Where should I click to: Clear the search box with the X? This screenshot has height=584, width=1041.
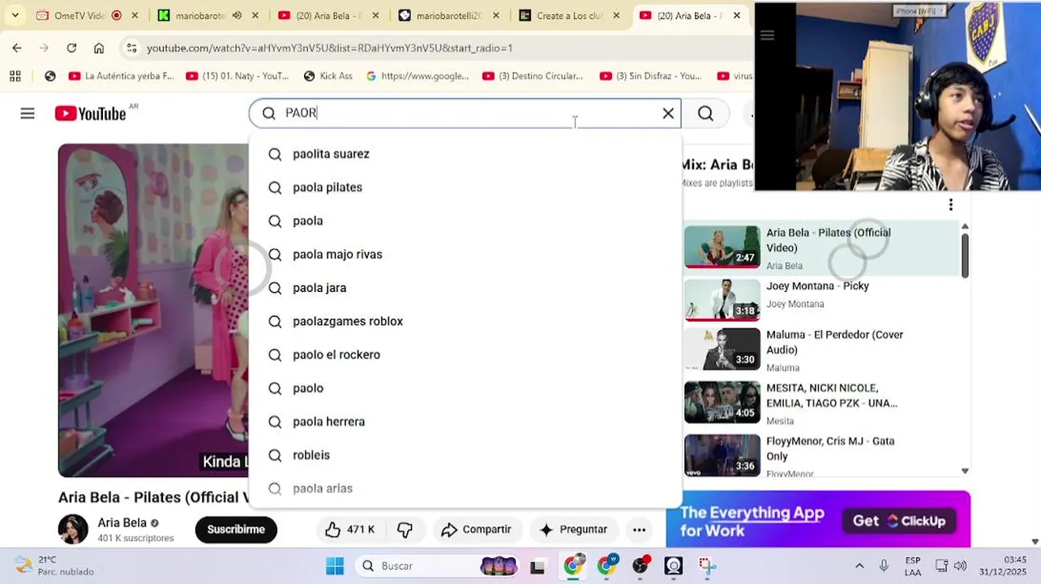pyautogui.click(x=668, y=114)
